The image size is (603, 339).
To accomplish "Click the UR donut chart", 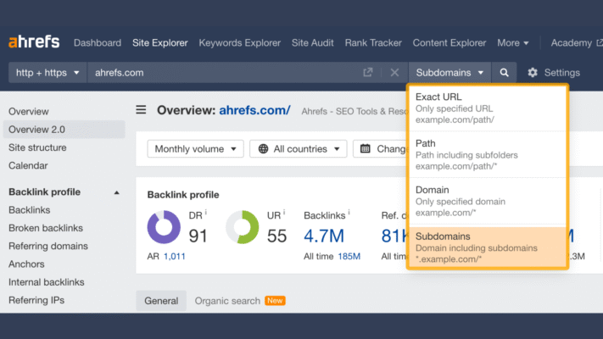I will point(243,227).
